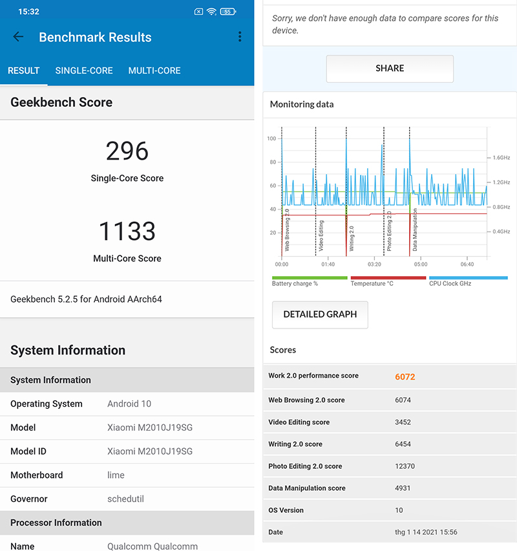Tap the SHARE button
This screenshot has height=551, width=517.
[x=390, y=69]
